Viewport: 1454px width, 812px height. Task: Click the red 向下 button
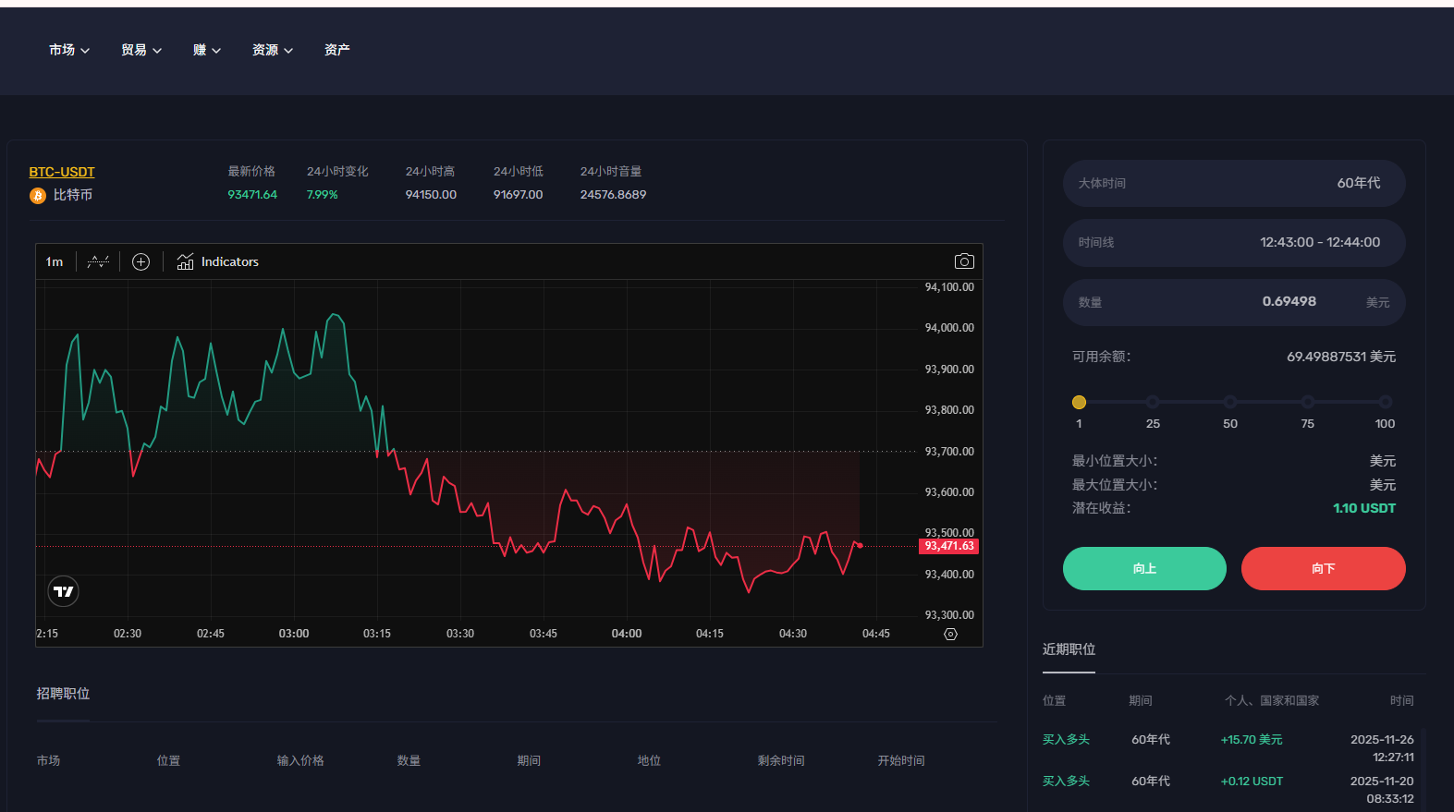click(x=1323, y=568)
